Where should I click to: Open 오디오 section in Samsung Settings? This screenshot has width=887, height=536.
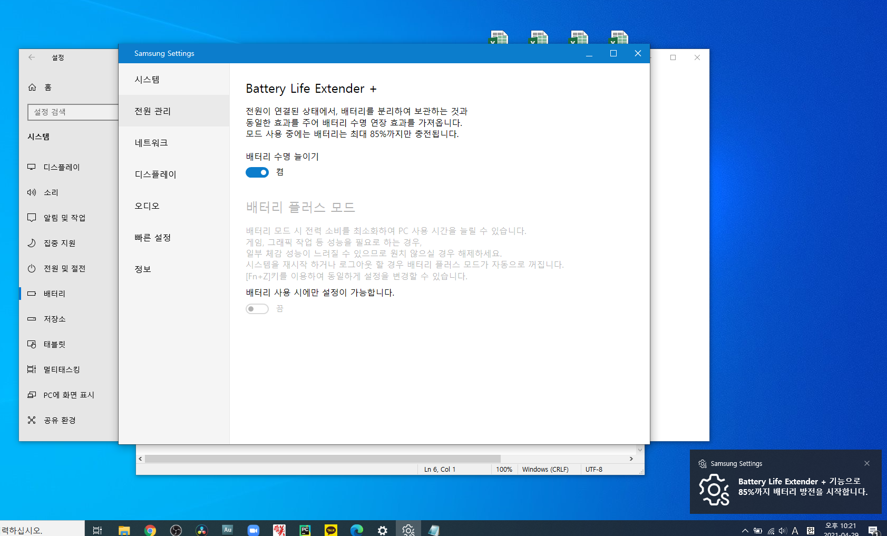(x=174, y=206)
